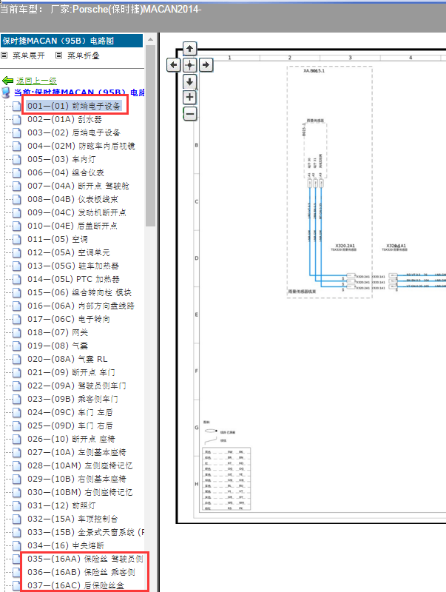Open 024—(09C) 车门 左后 diagram

70,412
